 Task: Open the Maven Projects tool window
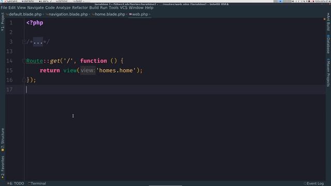328,72
